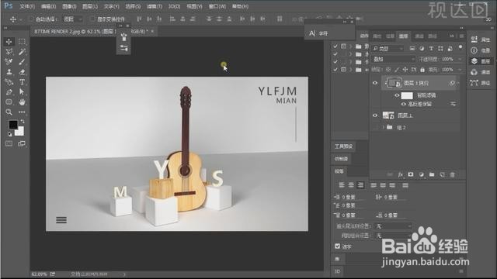Select the Hand tool
The height and width of the screenshot is (279, 497).
pyautogui.click(x=22, y=102)
